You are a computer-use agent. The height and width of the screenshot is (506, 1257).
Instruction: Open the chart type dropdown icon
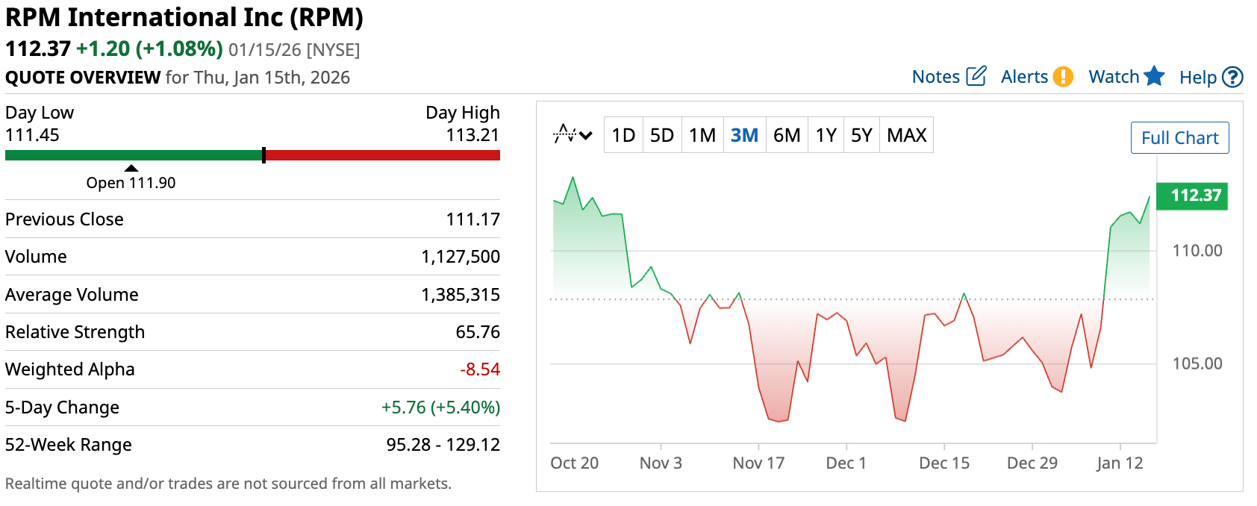coord(572,135)
